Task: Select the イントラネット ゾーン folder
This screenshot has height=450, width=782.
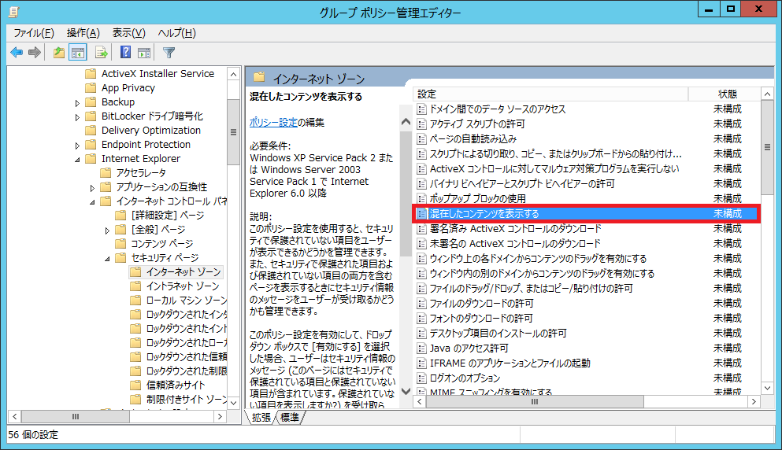Action: (x=183, y=286)
